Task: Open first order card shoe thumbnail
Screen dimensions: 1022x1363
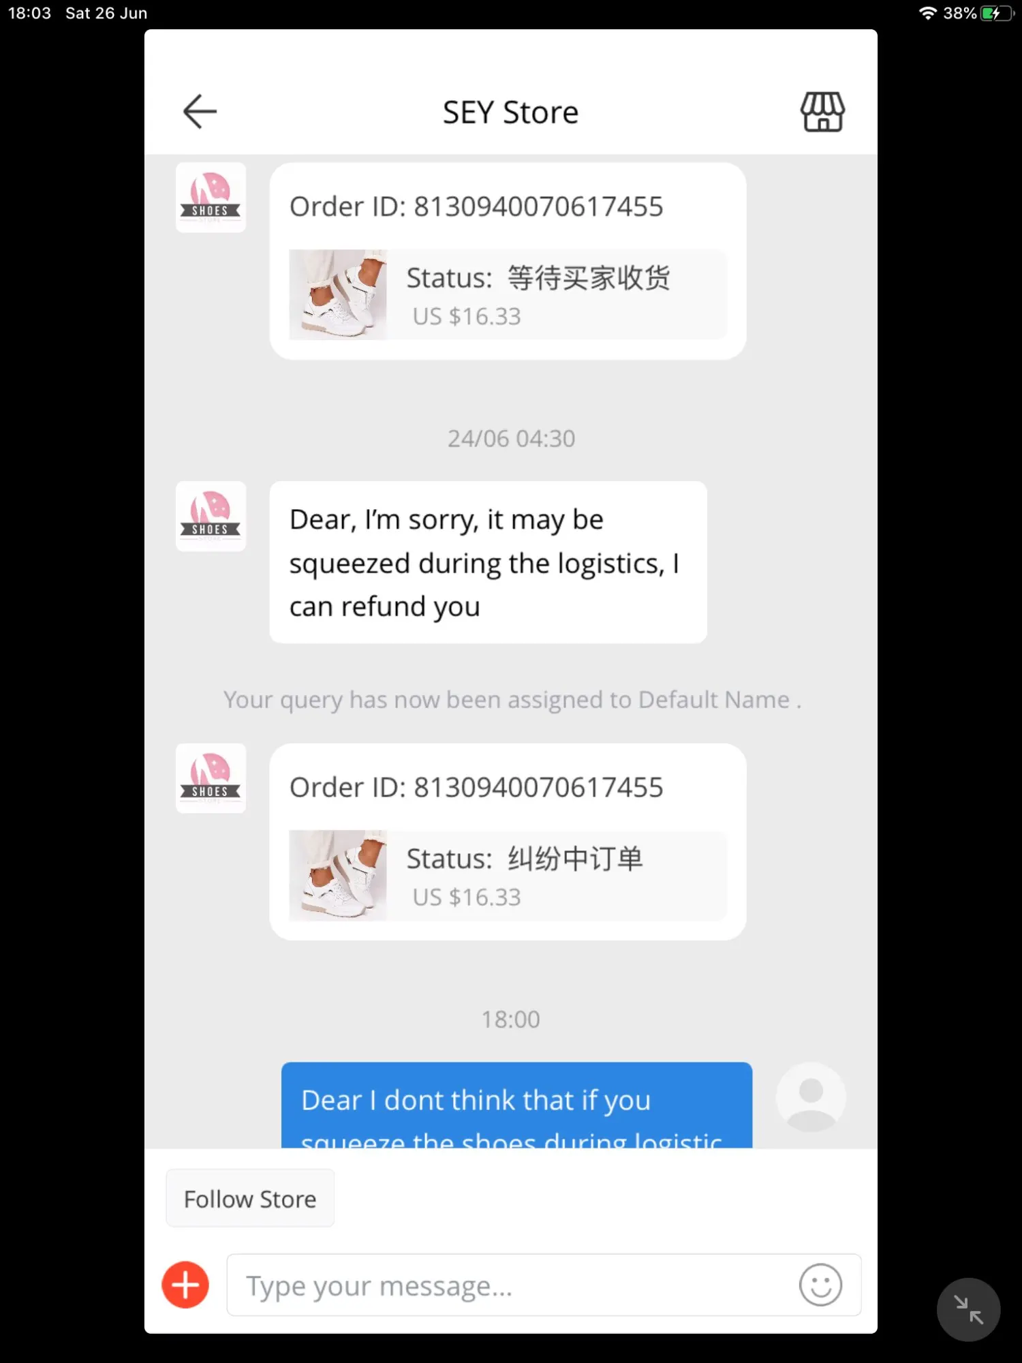Action: 338,294
